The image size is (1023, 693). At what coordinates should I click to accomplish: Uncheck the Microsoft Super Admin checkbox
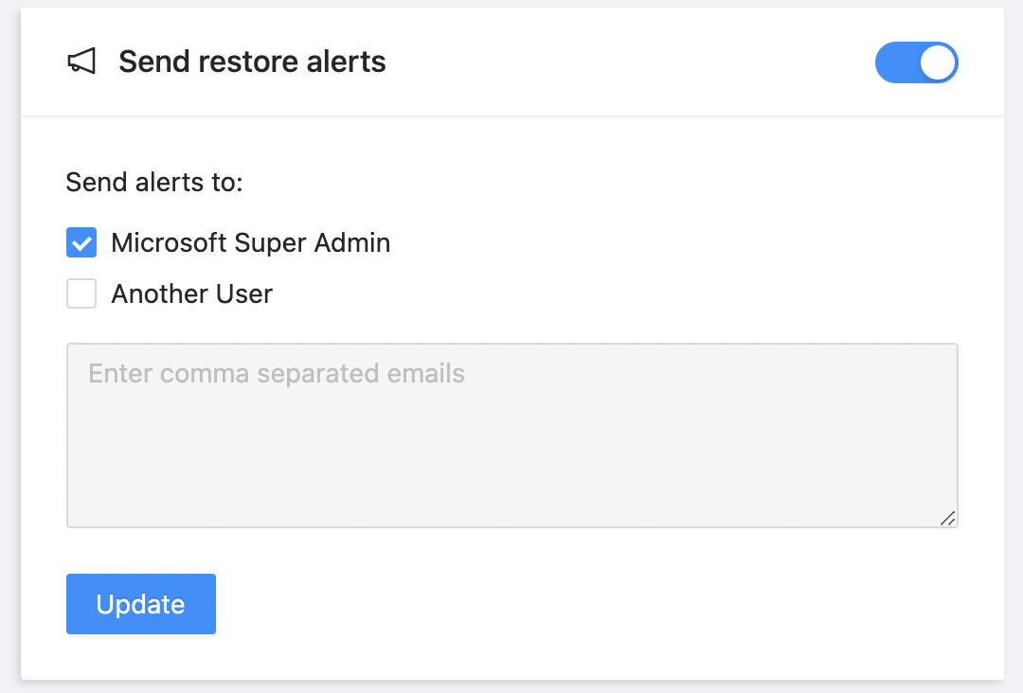pos(81,242)
